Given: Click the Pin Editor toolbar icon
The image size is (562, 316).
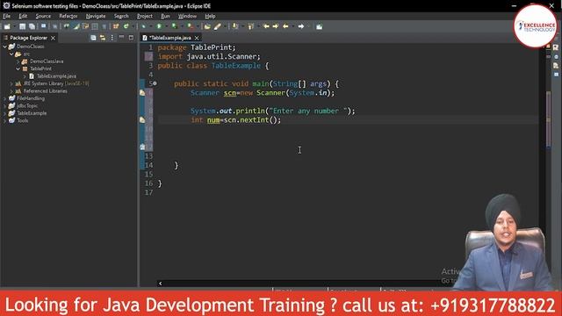Looking at the screenshot, I should [x=319, y=26].
